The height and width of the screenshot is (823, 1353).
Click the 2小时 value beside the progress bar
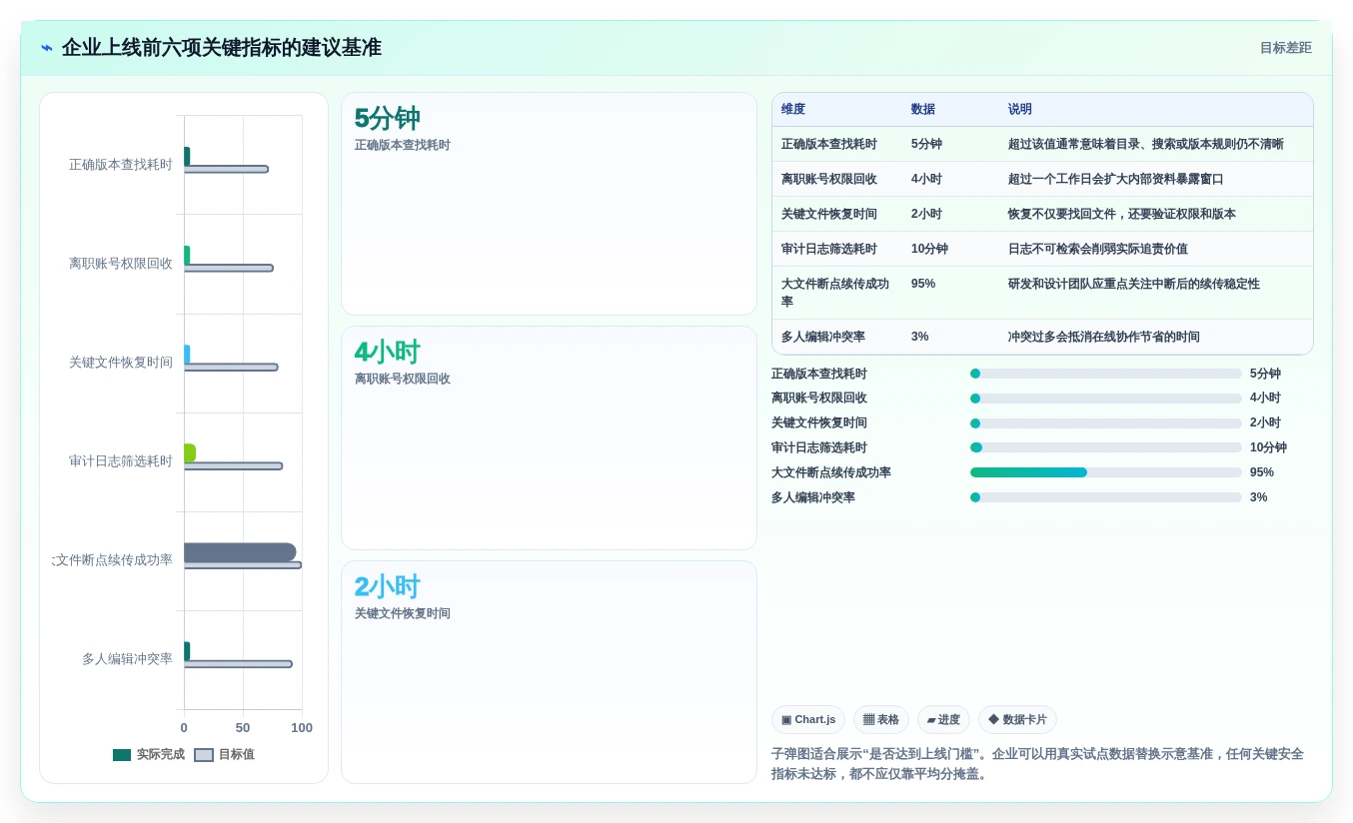tap(1265, 423)
